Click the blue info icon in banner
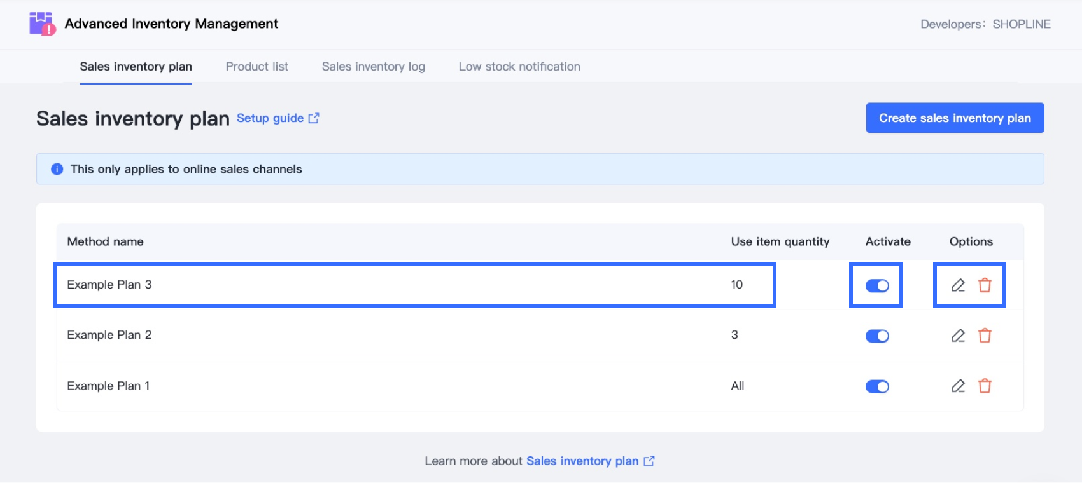Viewport: 1082px width, 483px height. point(57,169)
